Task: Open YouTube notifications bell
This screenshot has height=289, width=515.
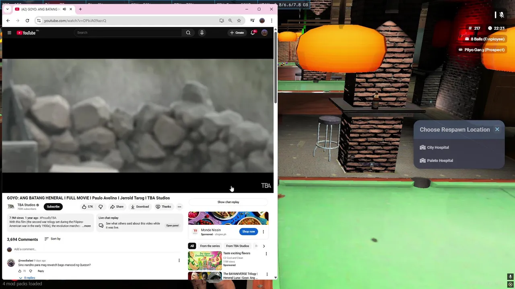Action: (x=253, y=33)
